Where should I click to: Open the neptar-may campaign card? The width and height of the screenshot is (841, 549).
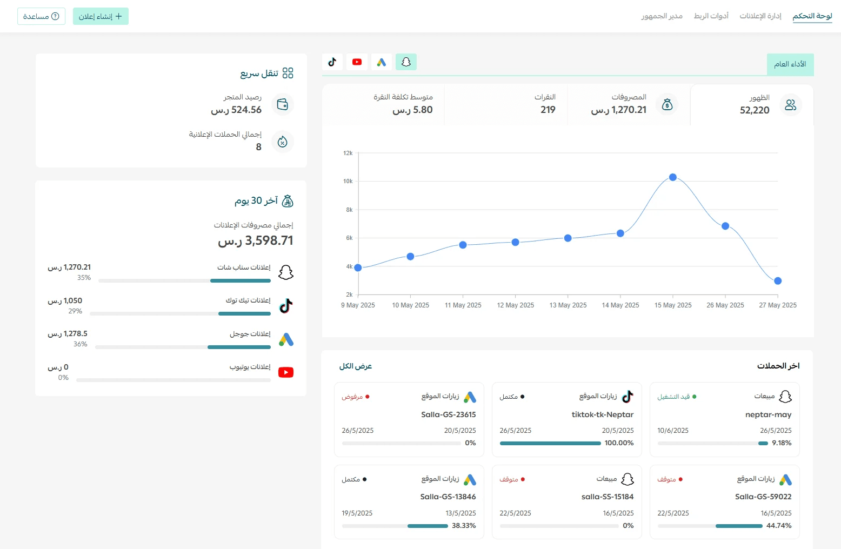tap(725, 419)
